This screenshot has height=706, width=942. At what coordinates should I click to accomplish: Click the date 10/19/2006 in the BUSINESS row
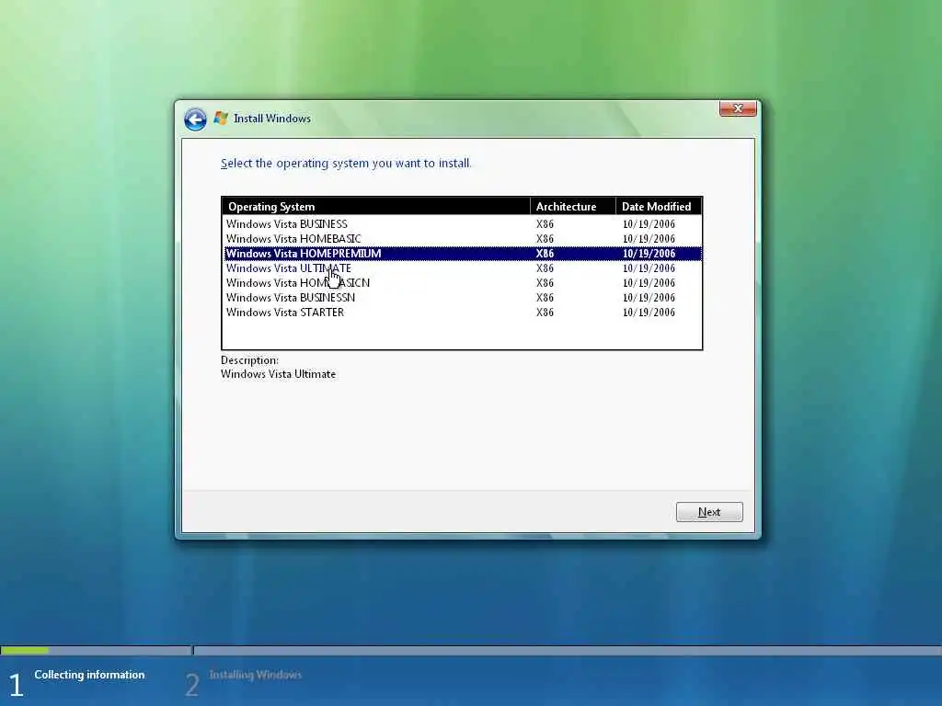coord(649,224)
